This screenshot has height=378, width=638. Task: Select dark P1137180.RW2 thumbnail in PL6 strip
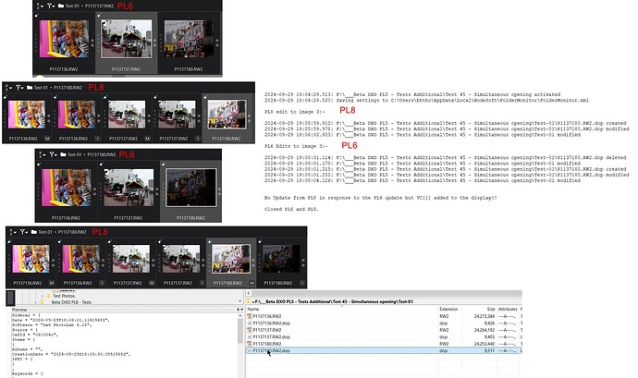pos(190,188)
